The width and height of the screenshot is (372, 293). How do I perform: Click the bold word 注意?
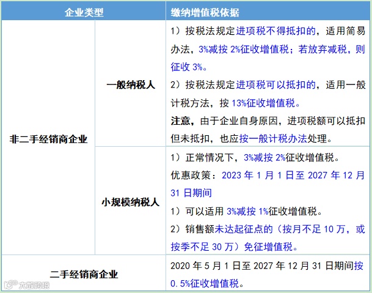pyautogui.click(x=181, y=121)
